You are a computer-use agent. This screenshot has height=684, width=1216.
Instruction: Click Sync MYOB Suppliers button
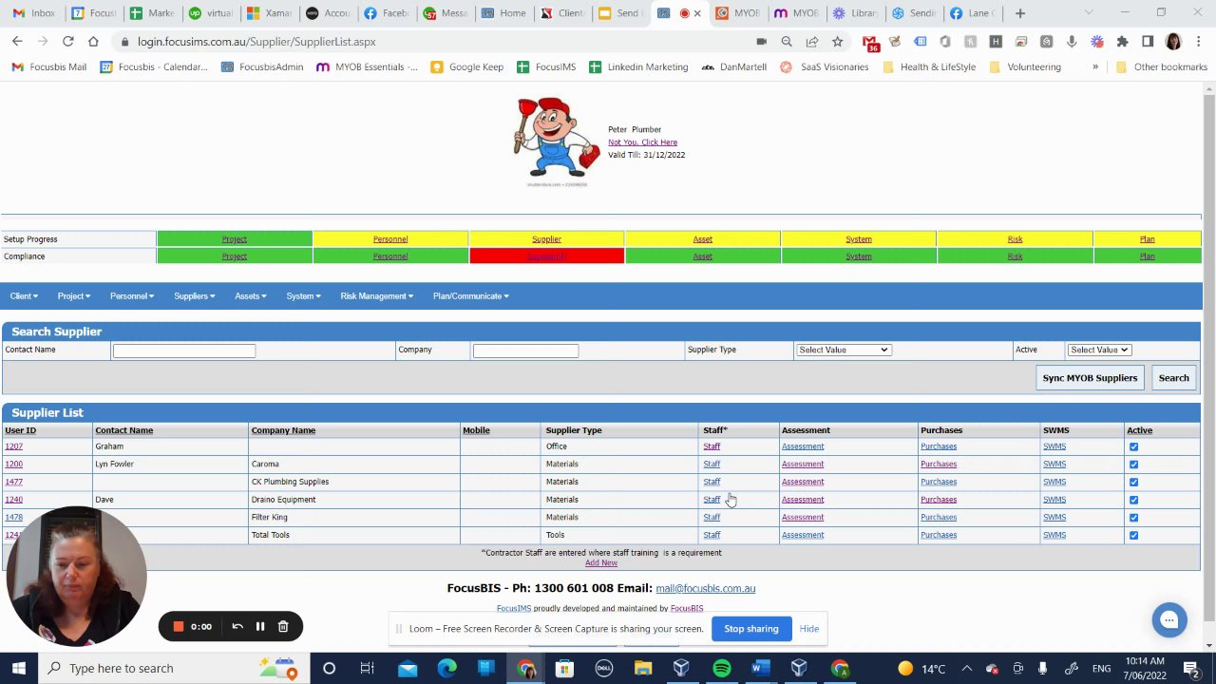[1090, 378]
